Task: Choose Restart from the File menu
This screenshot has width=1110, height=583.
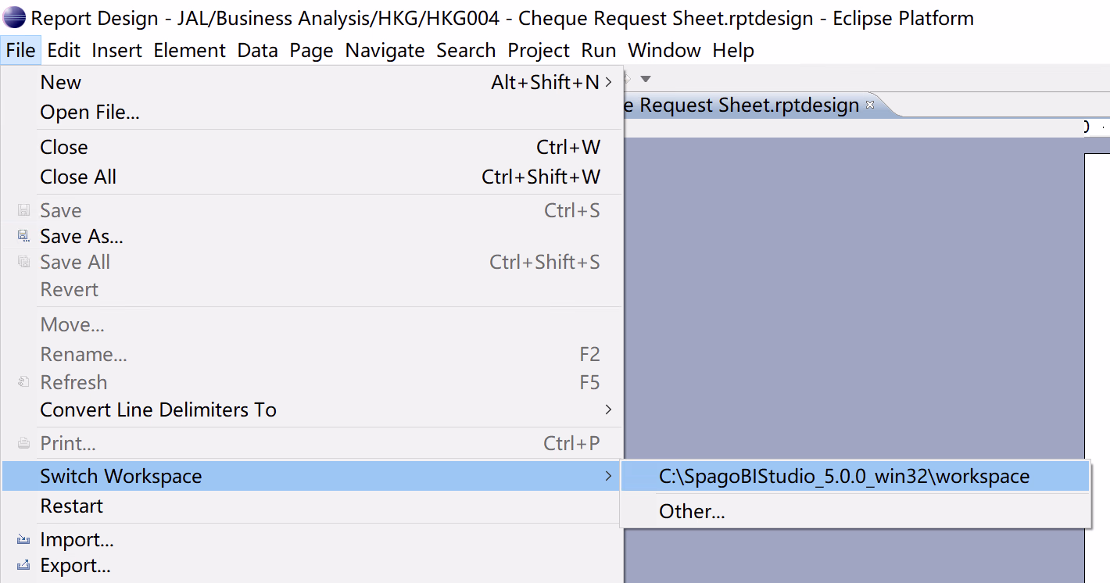Action: point(72,506)
